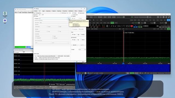The image size is (175, 98).
Task: Open the ExpertSDR3 settings gear icon
Action: point(164,17)
